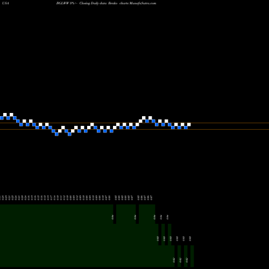Click the word Renko in the chart title

[112, 3]
